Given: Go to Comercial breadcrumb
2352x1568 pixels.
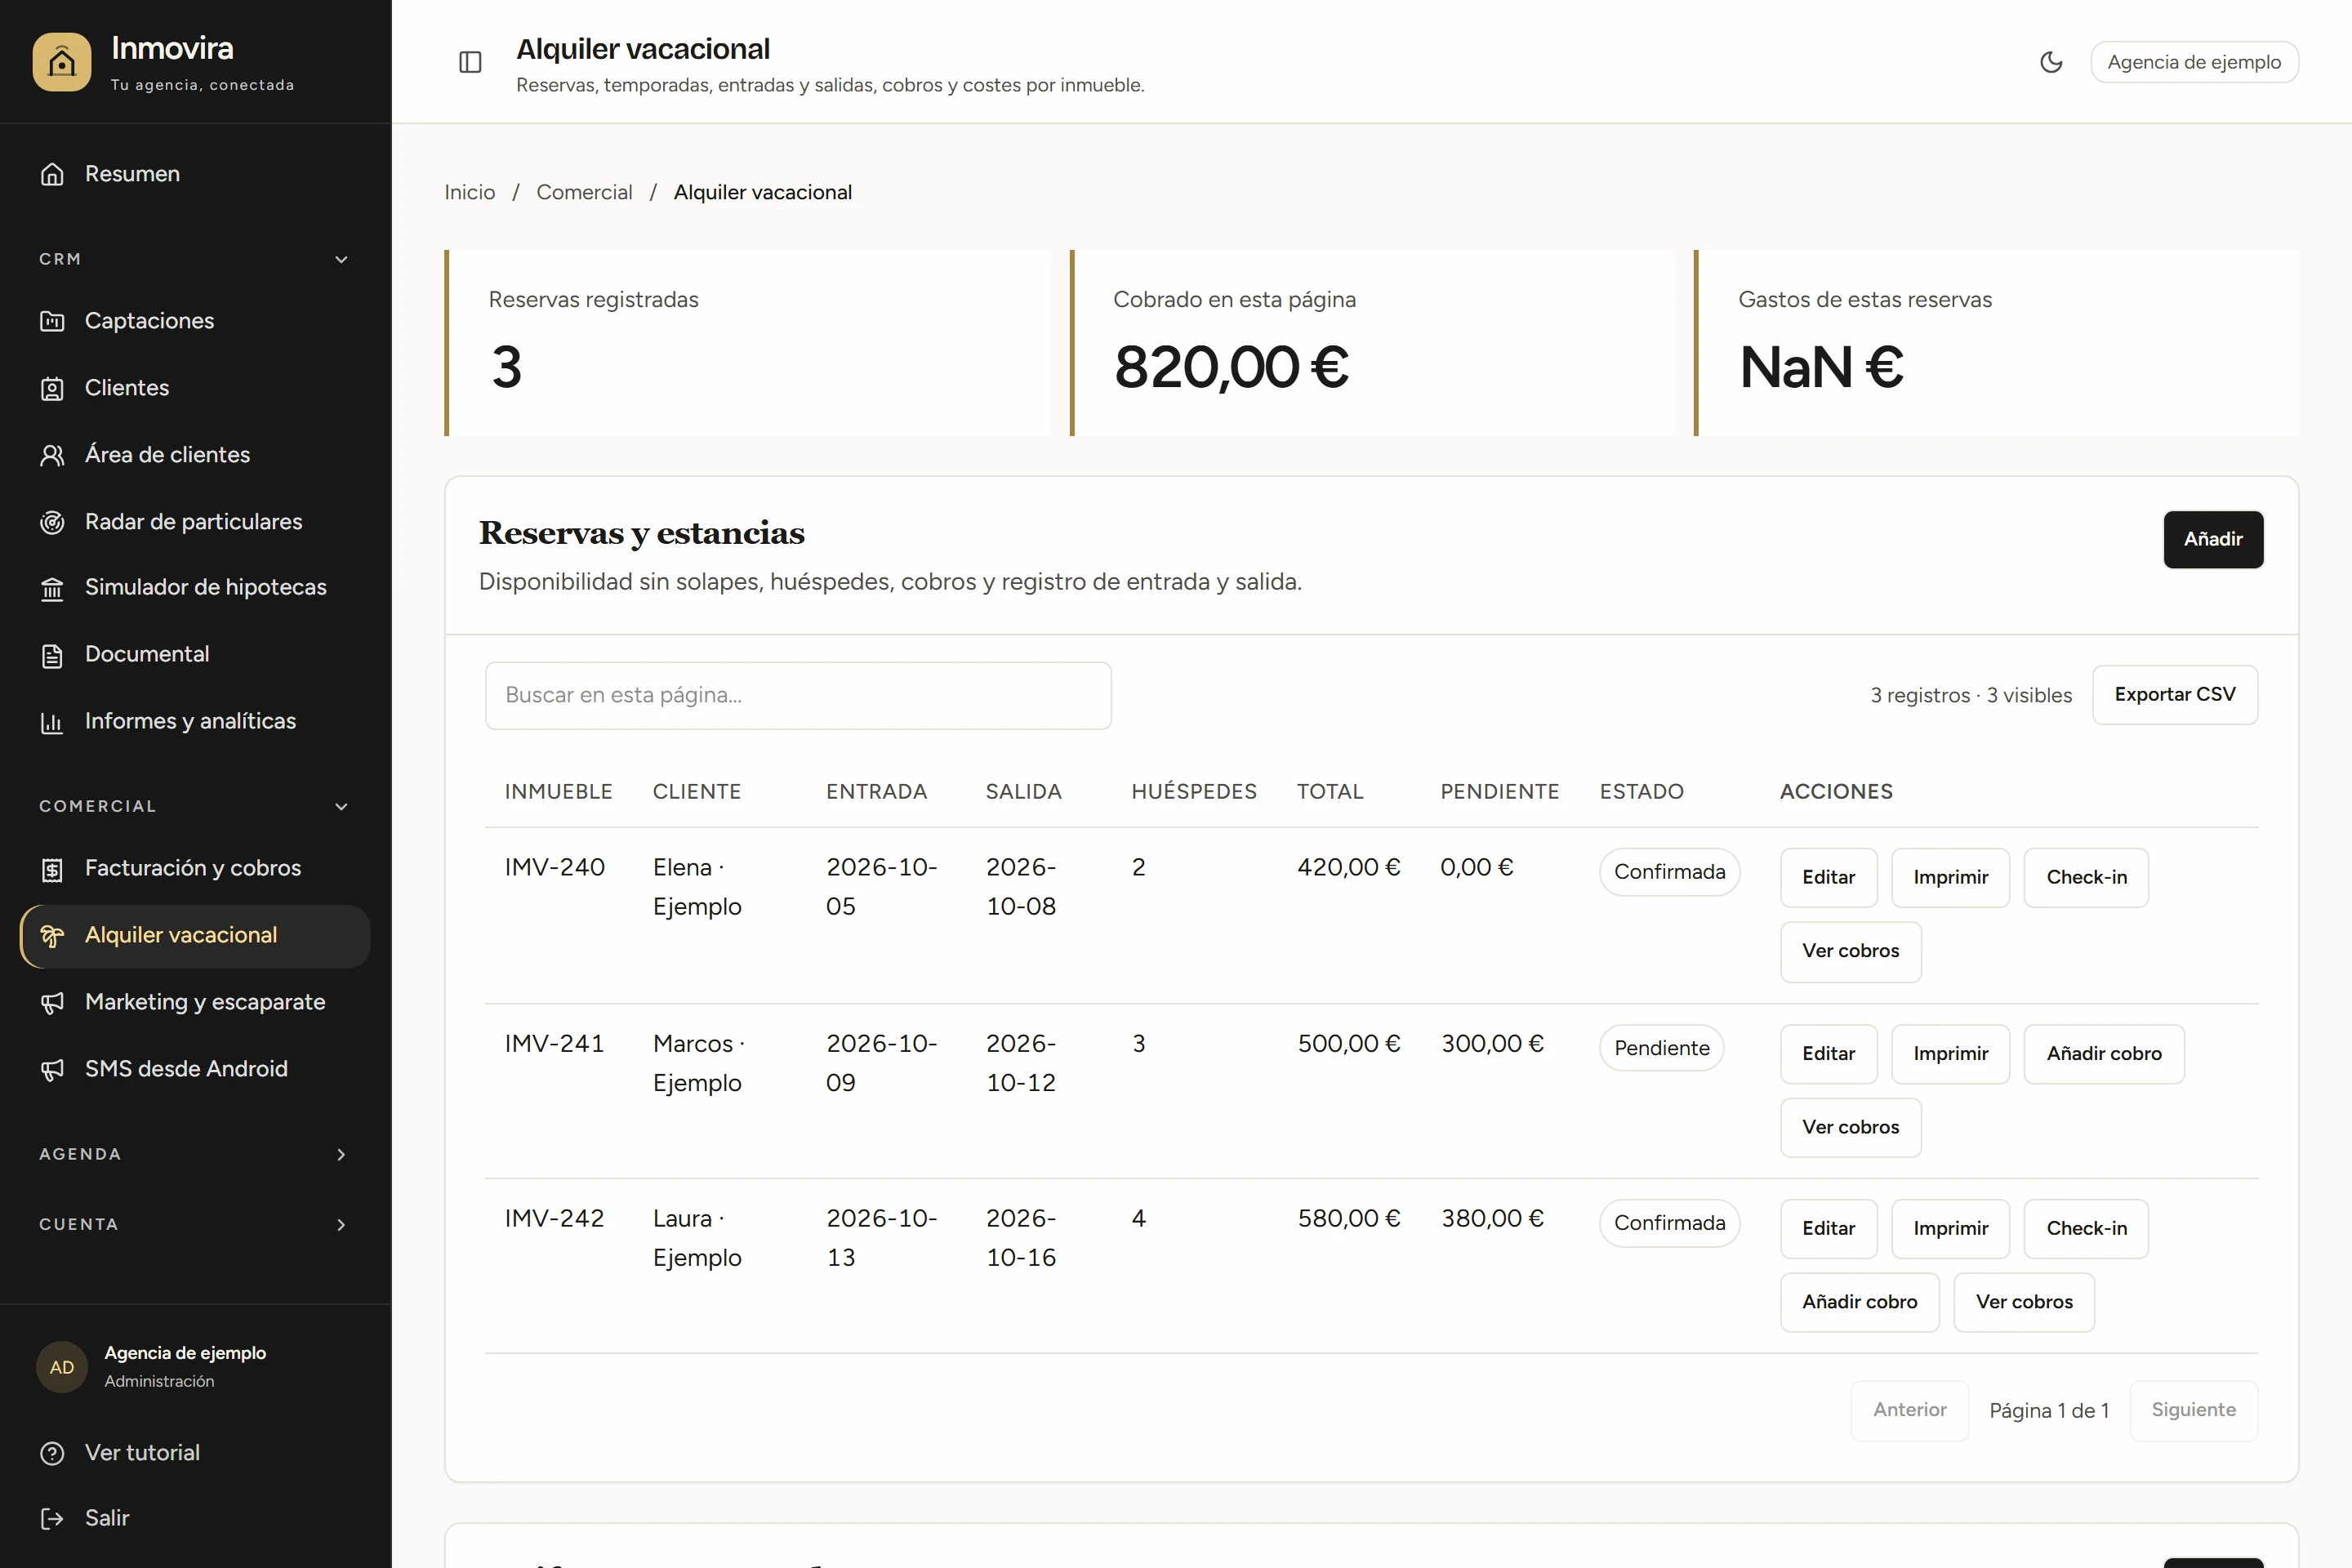Looking at the screenshot, I should point(584,192).
